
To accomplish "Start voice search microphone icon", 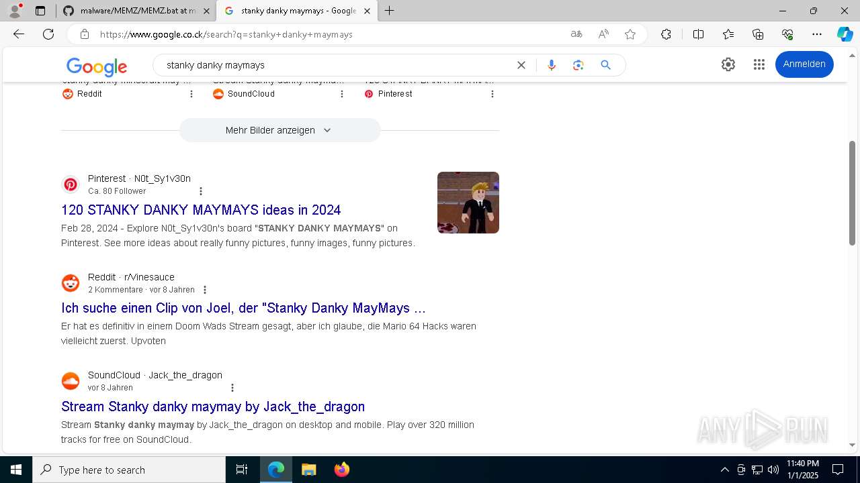I will coord(552,65).
